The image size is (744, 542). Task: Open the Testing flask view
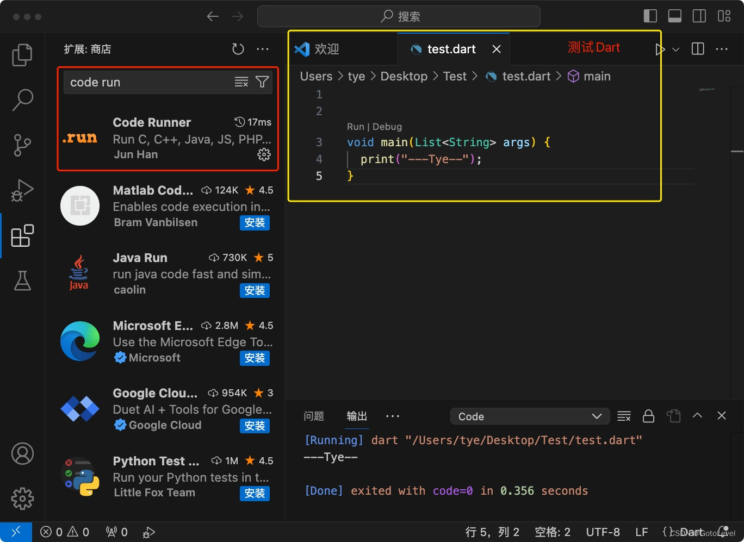(x=22, y=281)
